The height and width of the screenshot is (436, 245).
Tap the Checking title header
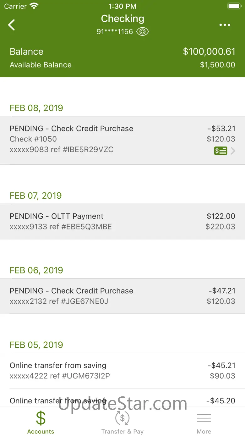(x=122, y=19)
